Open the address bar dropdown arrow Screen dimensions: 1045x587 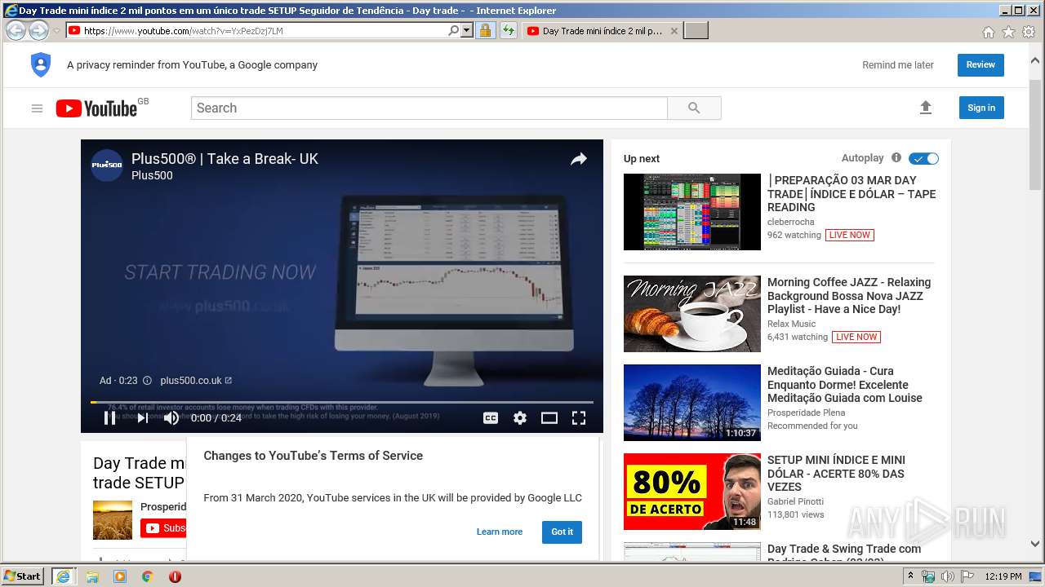tap(467, 30)
